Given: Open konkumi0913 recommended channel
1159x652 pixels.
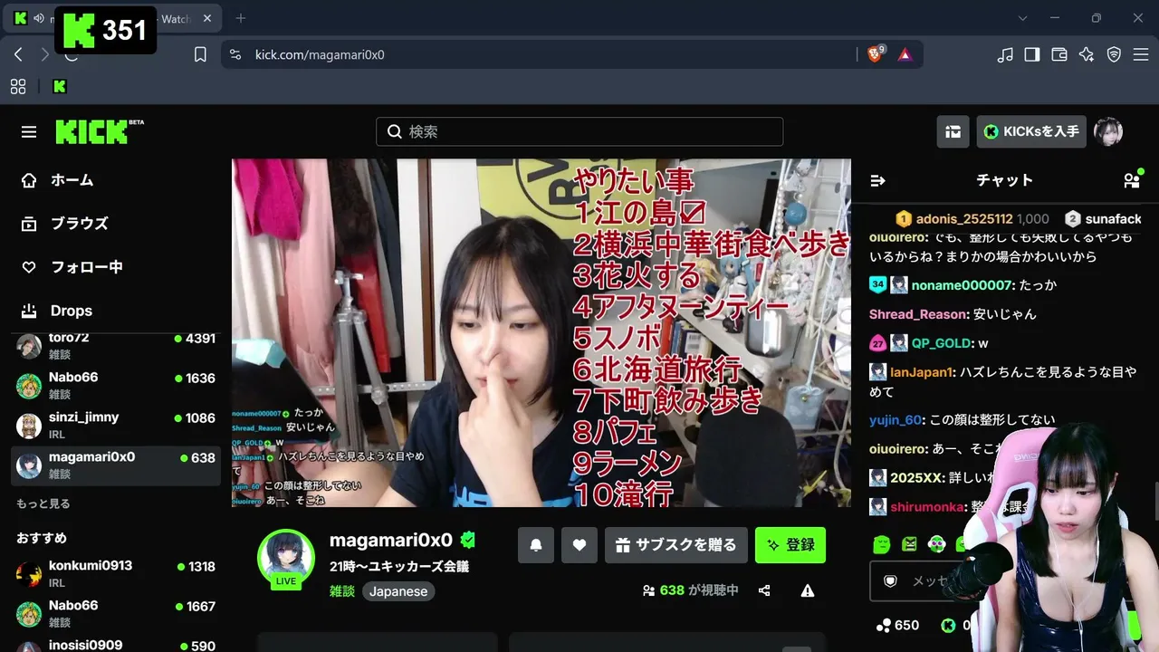Looking at the screenshot, I should pyautogui.click(x=116, y=573).
